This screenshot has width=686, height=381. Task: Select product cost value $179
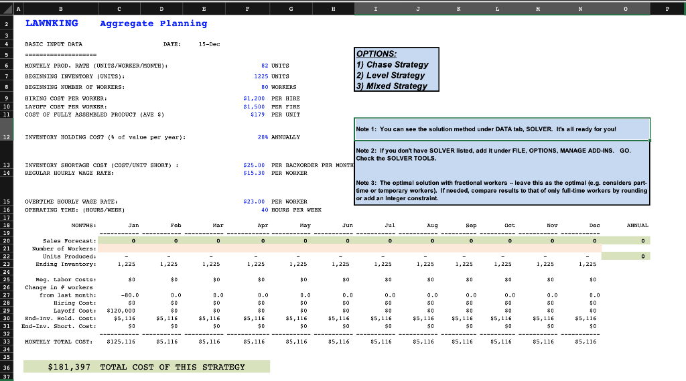coord(258,115)
